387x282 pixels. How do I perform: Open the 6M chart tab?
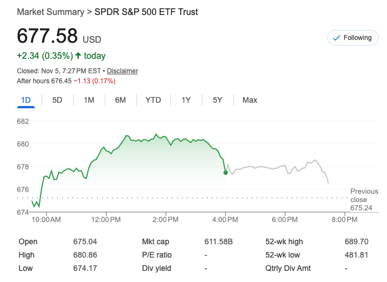[120, 100]
